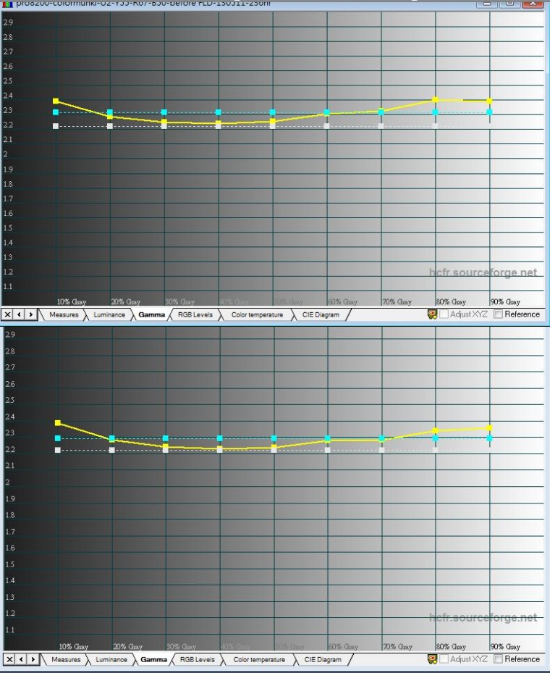The height and width of the screenshot is (673, 550).
Task: Click the upper window title bar text
Action: pyautogui.click(x=143, y=4)
